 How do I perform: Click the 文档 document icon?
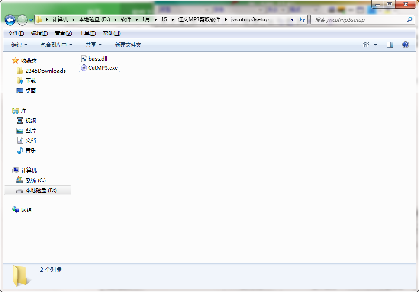point(20,140)
